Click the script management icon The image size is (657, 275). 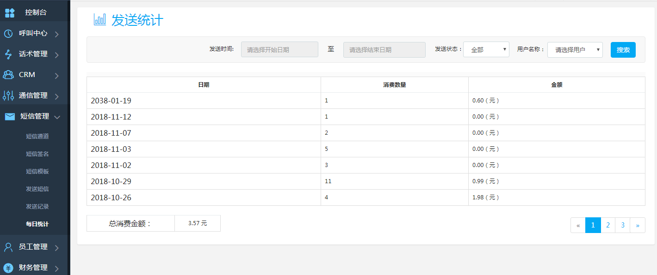(8, 54)
